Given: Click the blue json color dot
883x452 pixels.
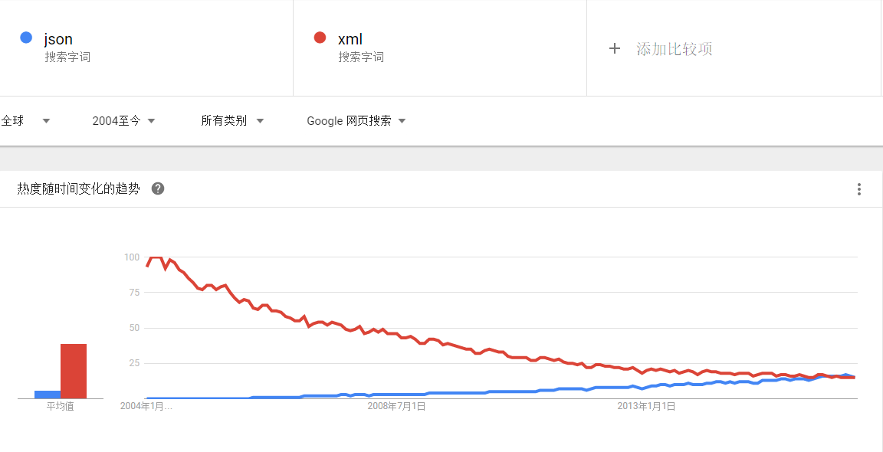Looking at the screenshot, I should (26, 38).
